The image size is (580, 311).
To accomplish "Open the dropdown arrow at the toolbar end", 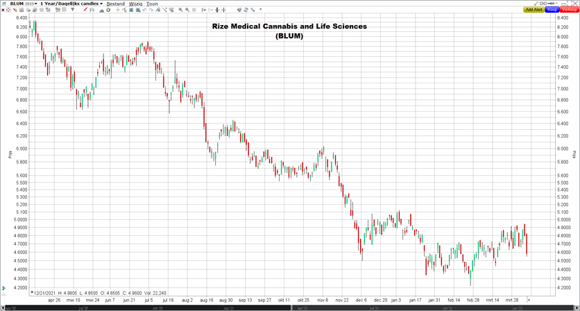I will 261,9.
